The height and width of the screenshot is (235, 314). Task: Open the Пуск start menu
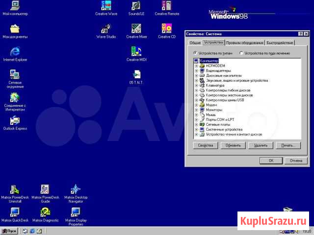tap(9, 231)
